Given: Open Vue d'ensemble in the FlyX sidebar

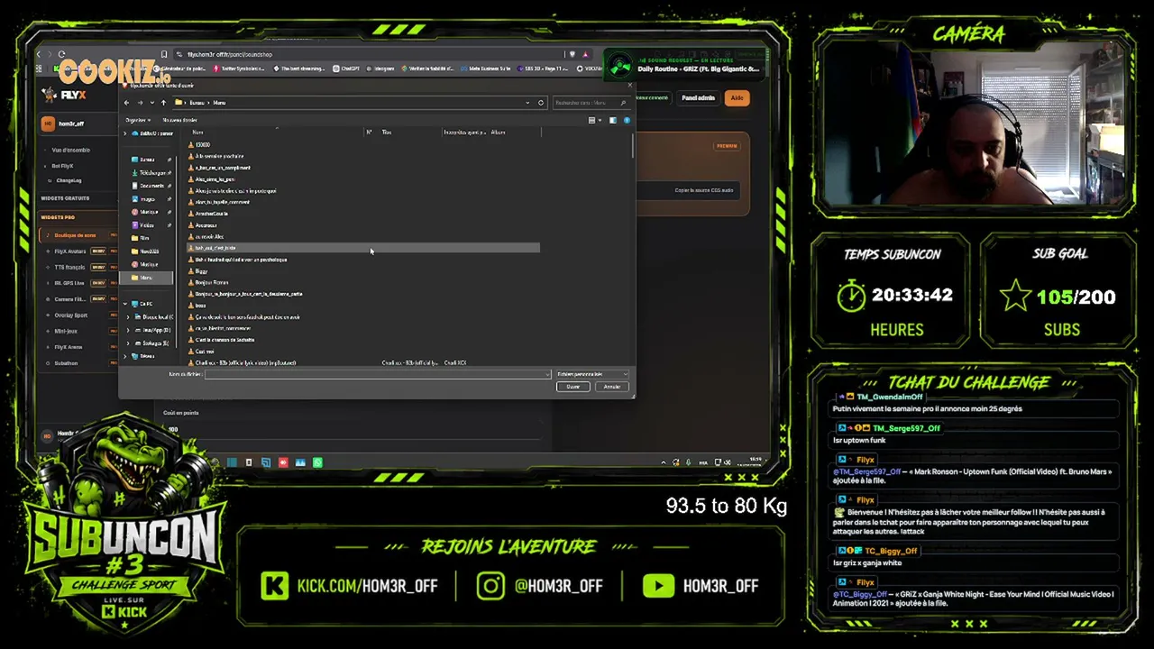Looking at the screenshot, I should (71, 151).
